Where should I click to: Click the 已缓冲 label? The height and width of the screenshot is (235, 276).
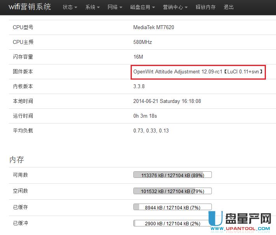point(21,223)
